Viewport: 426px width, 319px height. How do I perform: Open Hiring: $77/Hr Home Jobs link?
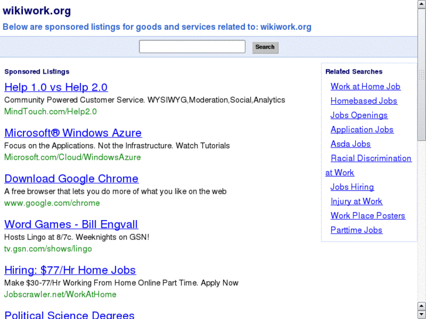point(70,270)
